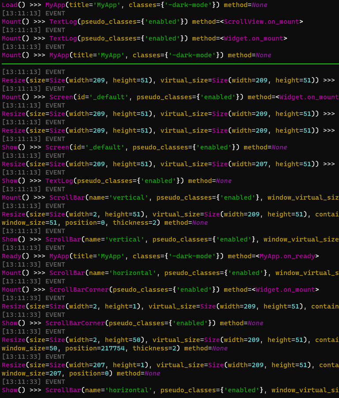Click 'window_size=207, position=0' line
The width and height of the screenshot is (339, 398).
[x=81, y=373]
